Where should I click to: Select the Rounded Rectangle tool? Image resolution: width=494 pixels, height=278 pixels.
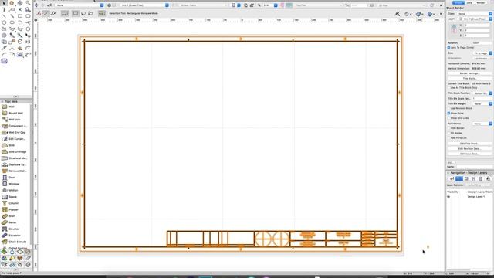click(x=28, y=15)
